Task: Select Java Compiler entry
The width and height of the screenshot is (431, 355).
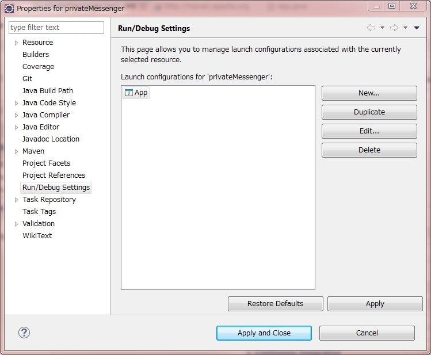Action: point(46,115)
